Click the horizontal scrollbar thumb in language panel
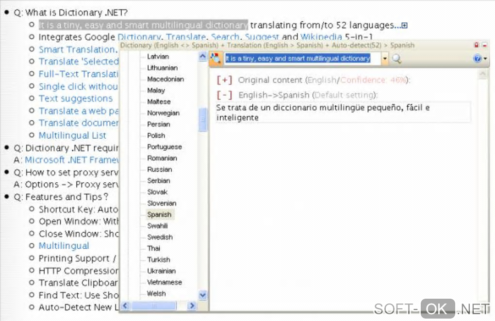Viewport: 495px width, 321px height. [x=154, y=305]
